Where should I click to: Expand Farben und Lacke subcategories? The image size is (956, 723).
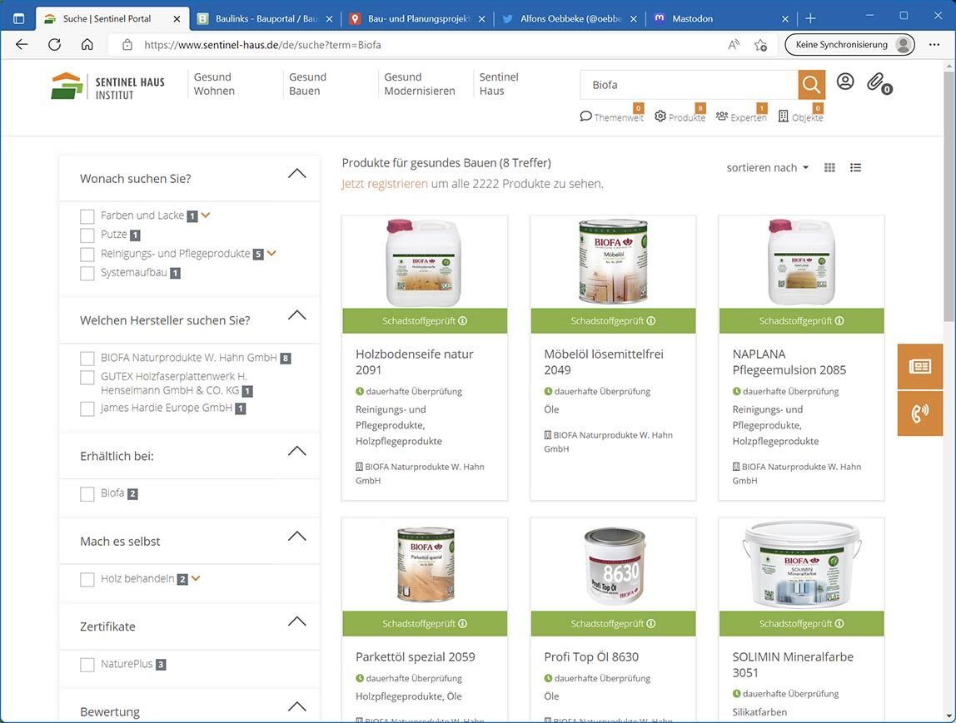206,215
